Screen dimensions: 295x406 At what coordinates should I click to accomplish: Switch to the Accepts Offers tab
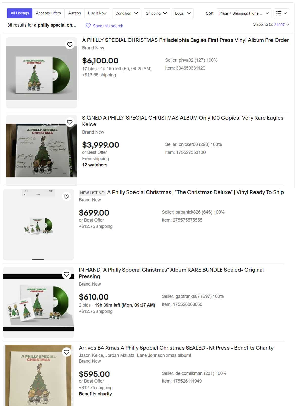pyautogui.click(x=49, y=13)
